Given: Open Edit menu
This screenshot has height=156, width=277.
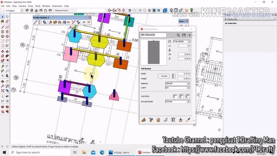Looking at the screenshot, I should 8,6.
